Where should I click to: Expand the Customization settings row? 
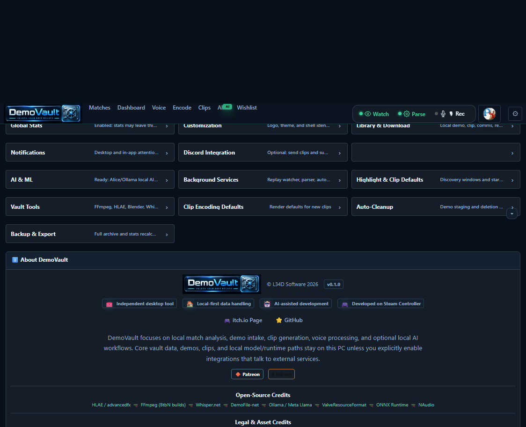(263, 129)
